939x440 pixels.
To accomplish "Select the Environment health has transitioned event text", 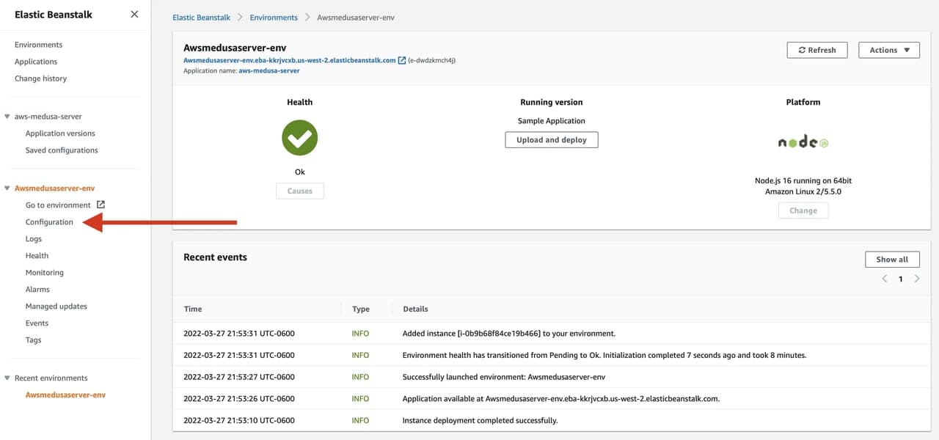I will [x=604, y=355].
